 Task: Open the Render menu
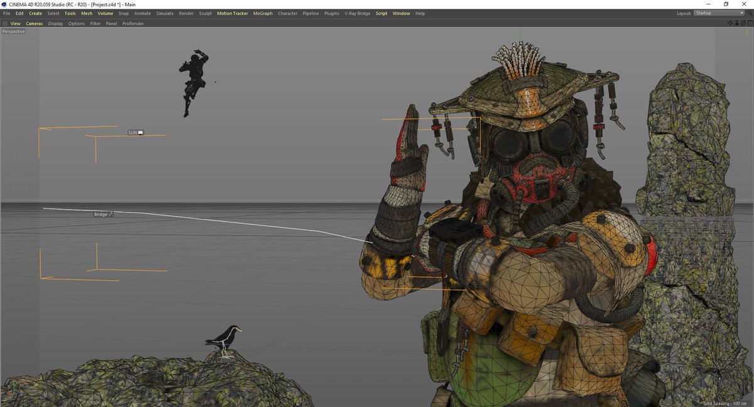[187, 13]
